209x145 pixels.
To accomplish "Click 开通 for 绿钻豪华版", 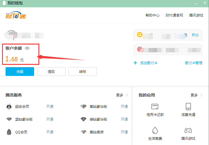I will 124,119.
